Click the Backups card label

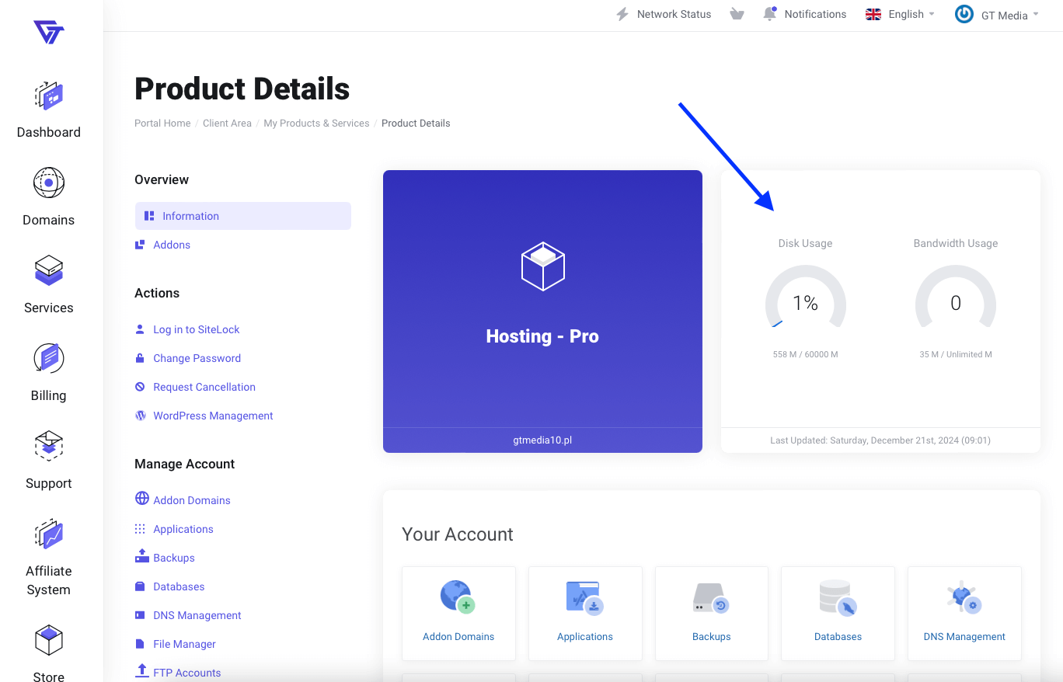pos(712,636)
